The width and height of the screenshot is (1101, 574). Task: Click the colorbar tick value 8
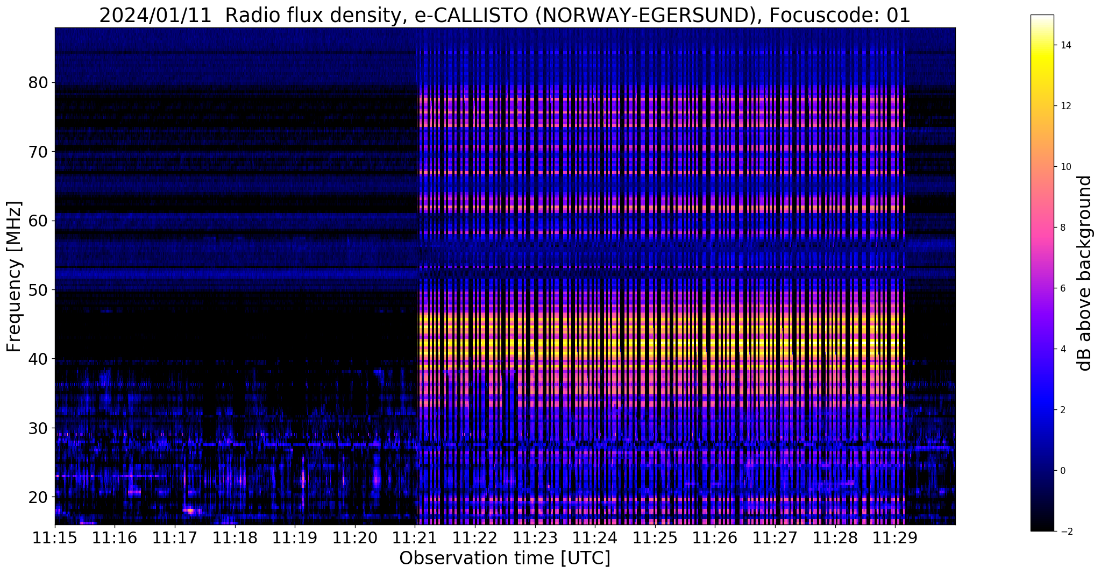point(1063,228)
